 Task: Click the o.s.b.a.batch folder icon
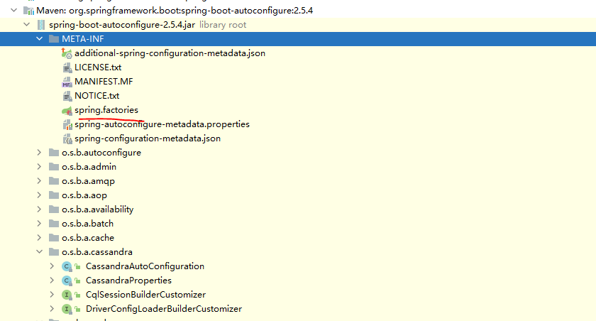54,223
